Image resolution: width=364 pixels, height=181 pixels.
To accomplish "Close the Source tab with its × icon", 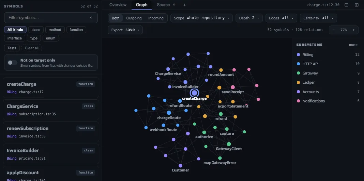I will [x=174, y=5].
